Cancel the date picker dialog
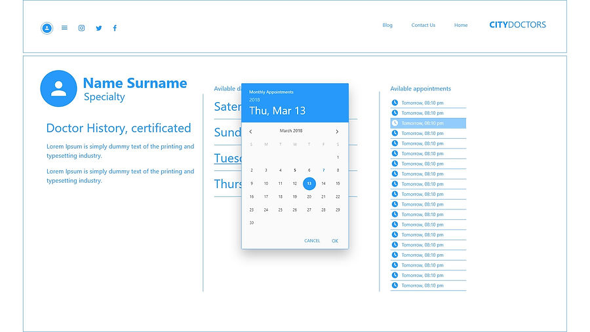The width and height of the screenshot is (590, 332). click(x=312, y=240)
